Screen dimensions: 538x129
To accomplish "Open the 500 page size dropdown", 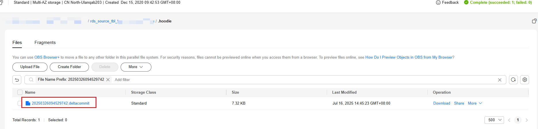I will pyautogui.click(x=494, y=120).
